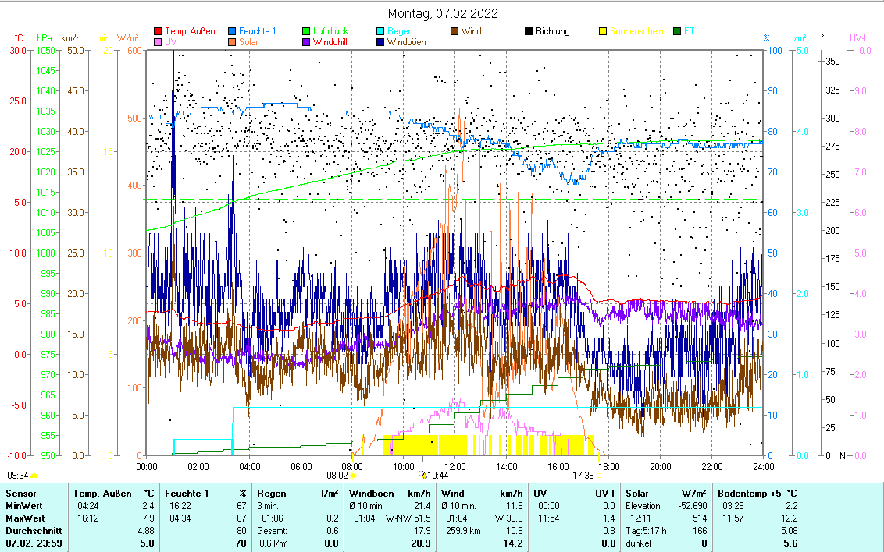Click the red Temp. Außen legend square
This screenshot has height=552, width=884.
tap(158, 32)
